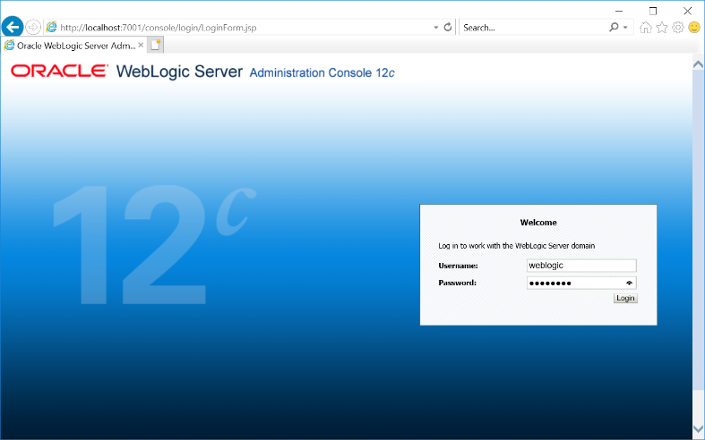Open the search provider dropdown arrow

tap(625, 28)
